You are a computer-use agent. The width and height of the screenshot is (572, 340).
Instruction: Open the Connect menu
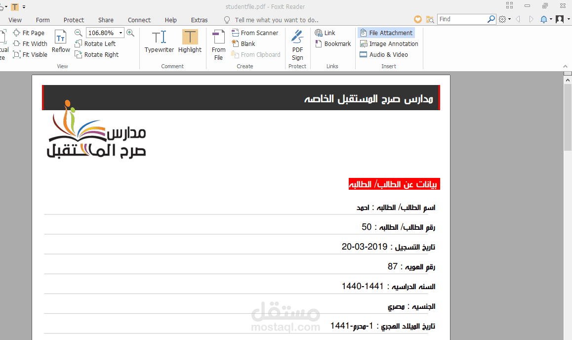[x=139, y=20]
